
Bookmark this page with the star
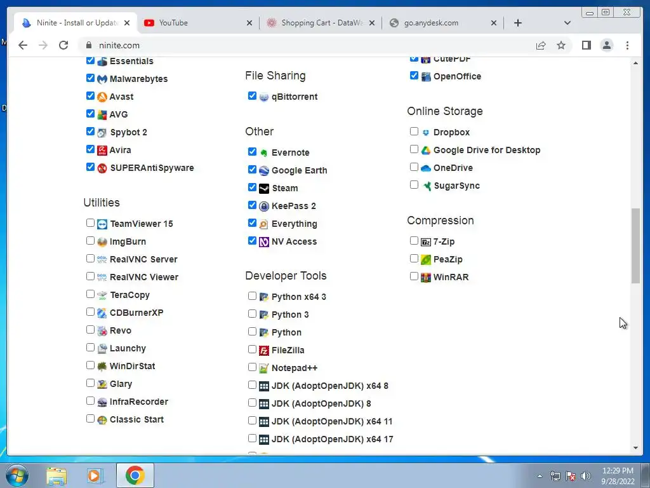pos(561,45)
